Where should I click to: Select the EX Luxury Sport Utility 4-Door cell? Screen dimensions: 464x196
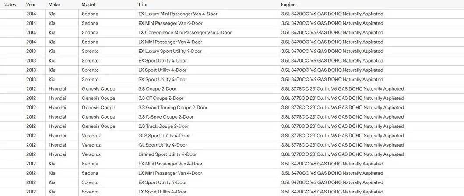point(170,52)
